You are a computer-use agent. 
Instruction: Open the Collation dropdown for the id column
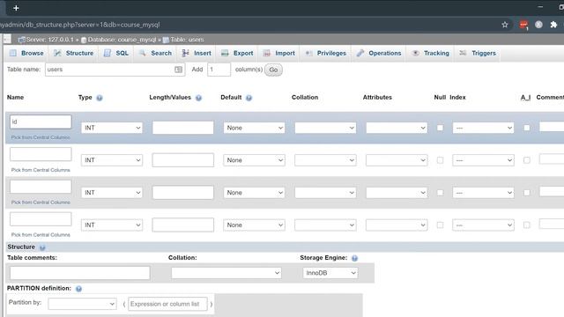[x=325, y=128]
